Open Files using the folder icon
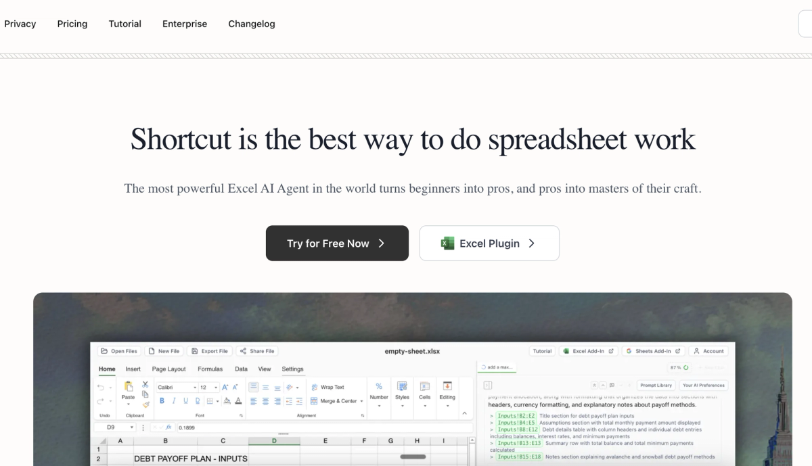 104,351
